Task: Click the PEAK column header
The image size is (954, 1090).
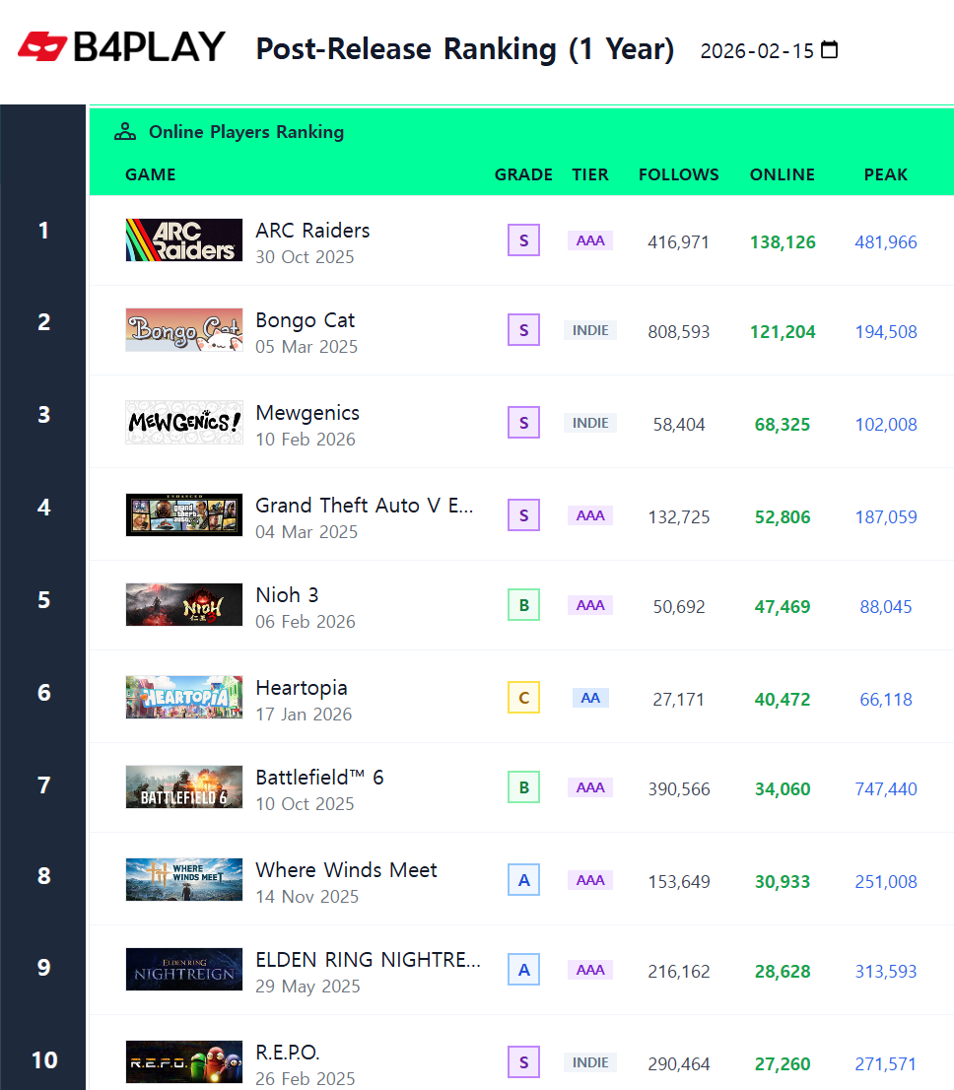Action: pyautogui.click(x=886, y=174)
